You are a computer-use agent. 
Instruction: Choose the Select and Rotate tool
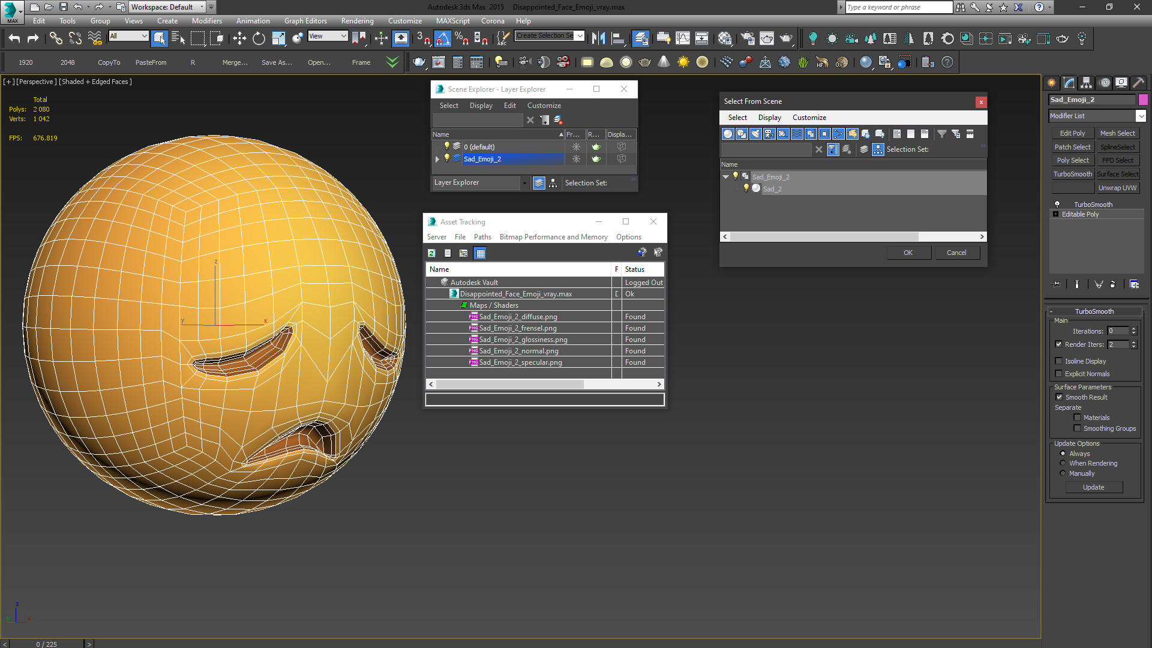tap(259, 38)
